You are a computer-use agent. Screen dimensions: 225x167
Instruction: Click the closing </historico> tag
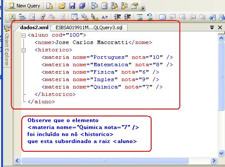55,94
